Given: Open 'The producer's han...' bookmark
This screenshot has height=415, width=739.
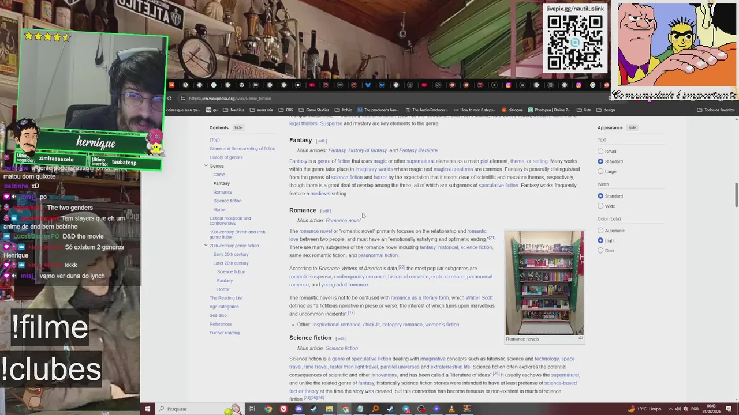Looking at the screenshot, I should click(x=378, y=110).
